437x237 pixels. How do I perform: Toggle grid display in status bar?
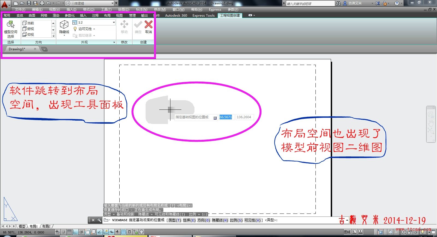pyautogui.click(x=69, y=232)
